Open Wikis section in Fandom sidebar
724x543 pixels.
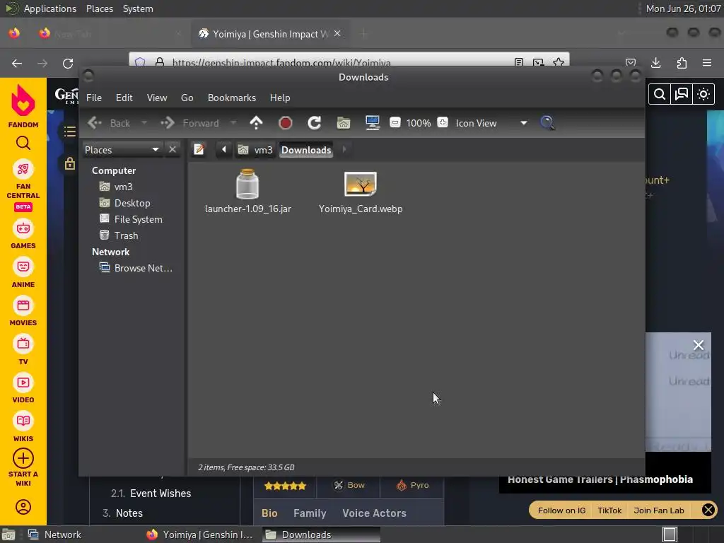click(23, 428)
